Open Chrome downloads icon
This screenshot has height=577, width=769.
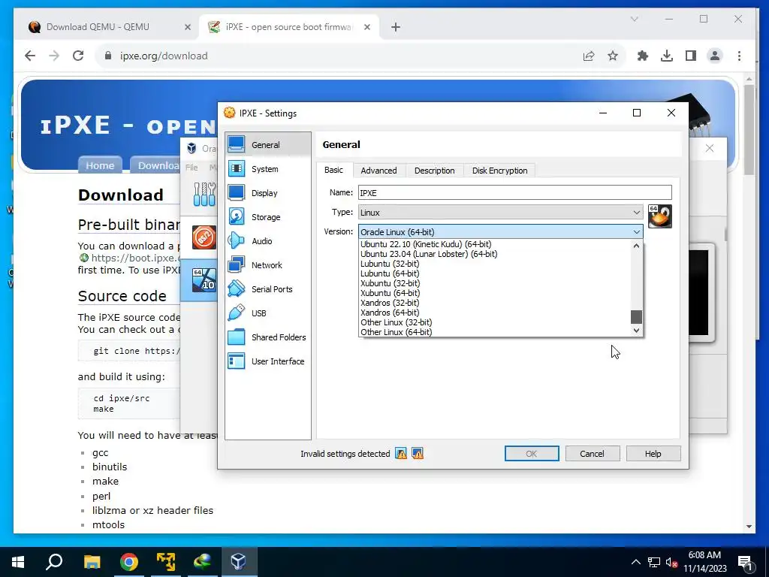pyautogui.click(x=667, y=56)
